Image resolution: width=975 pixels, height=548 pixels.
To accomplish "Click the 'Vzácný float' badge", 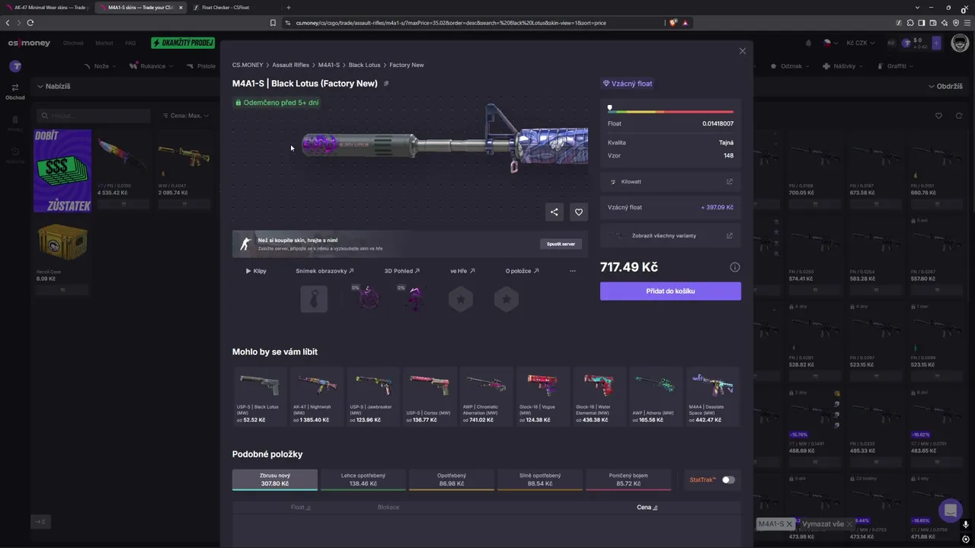I will point(628,84).
